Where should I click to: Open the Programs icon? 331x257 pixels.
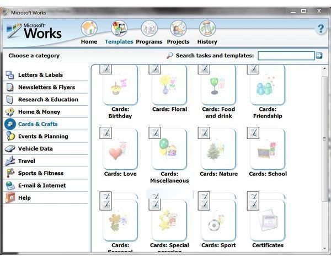pos(150,29)
